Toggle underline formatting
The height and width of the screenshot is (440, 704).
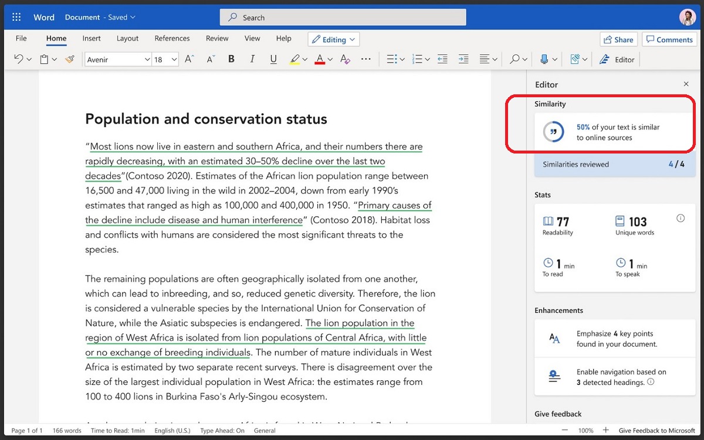coord(273,59)
